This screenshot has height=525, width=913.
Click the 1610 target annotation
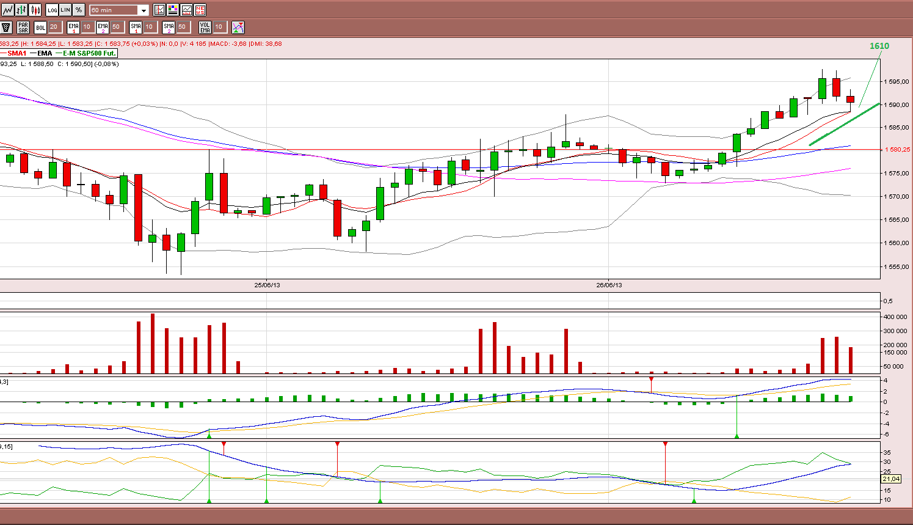tap(879, 46)
